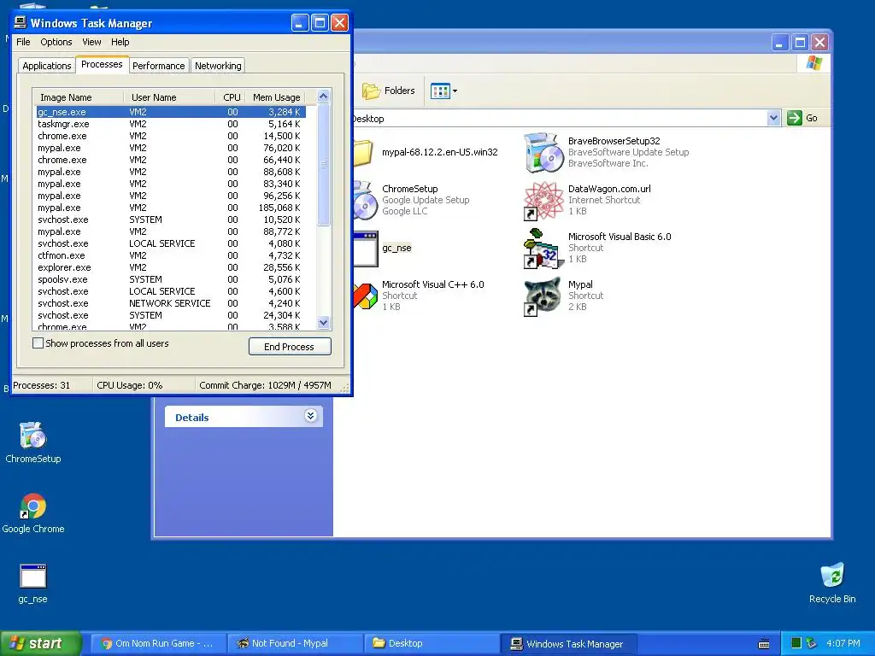This screenshot has width=875, height=656.
Task: Sort by the User Name column header
Action: tap(169, 97)
